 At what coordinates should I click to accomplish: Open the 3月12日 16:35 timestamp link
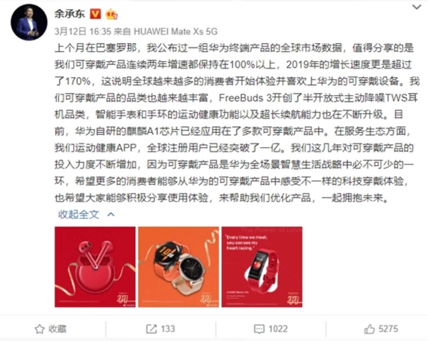tap(83, 32)
